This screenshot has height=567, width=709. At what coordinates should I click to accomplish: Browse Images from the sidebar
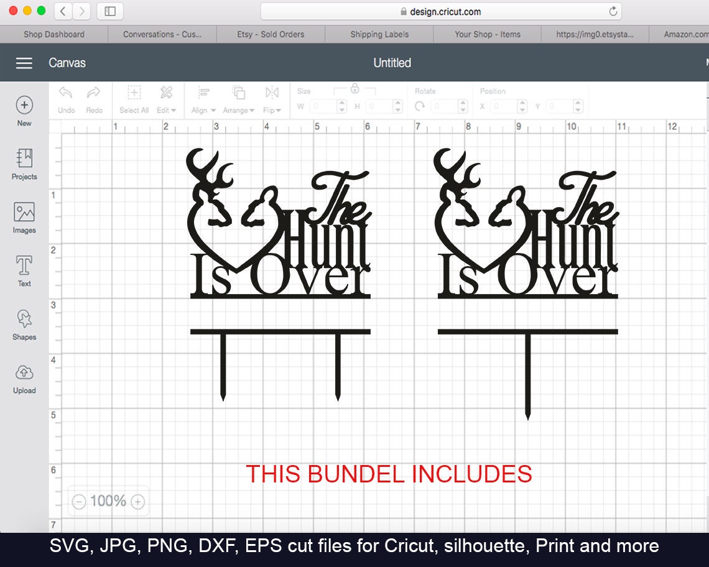tap(24, 217)
